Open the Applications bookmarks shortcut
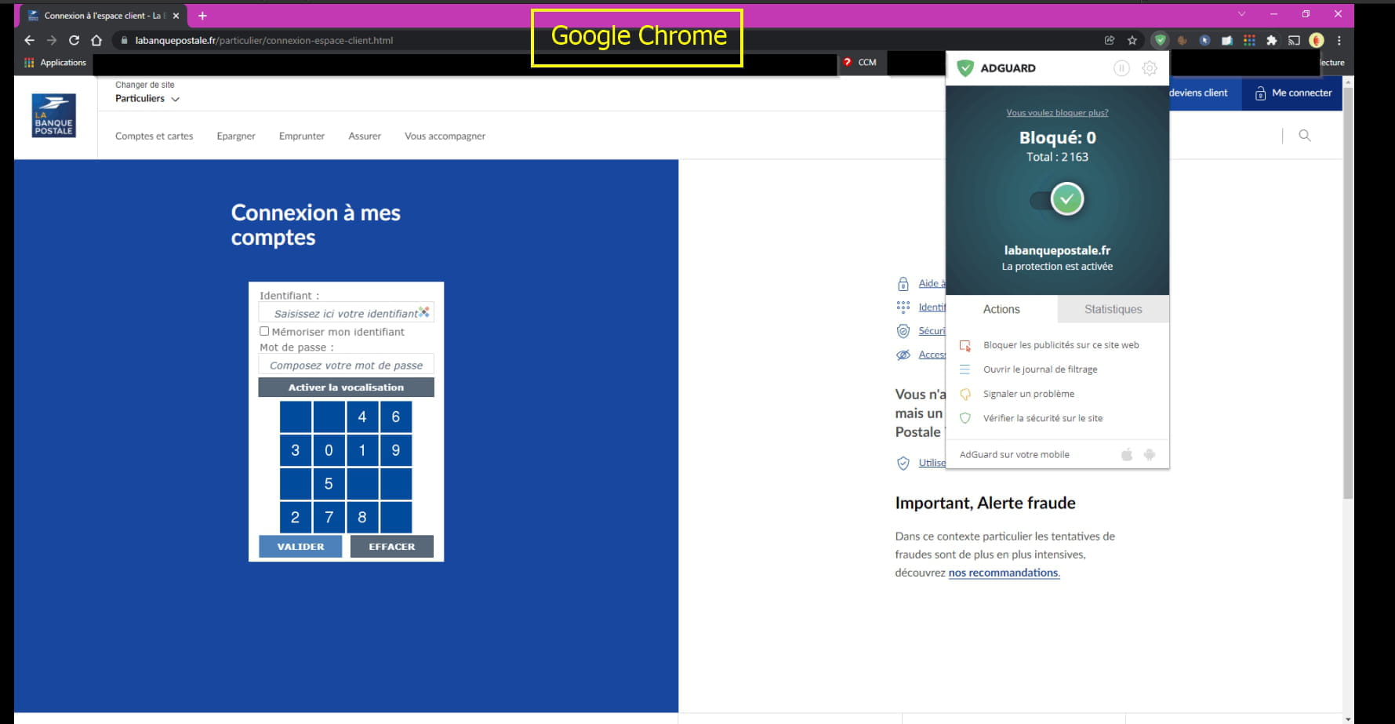Image resolution: width=1395 pixels, height=724 pixels. point(55,63)
